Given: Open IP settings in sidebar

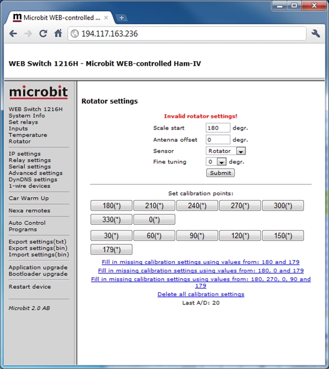Looking at the screenshot, I should 25,154.
